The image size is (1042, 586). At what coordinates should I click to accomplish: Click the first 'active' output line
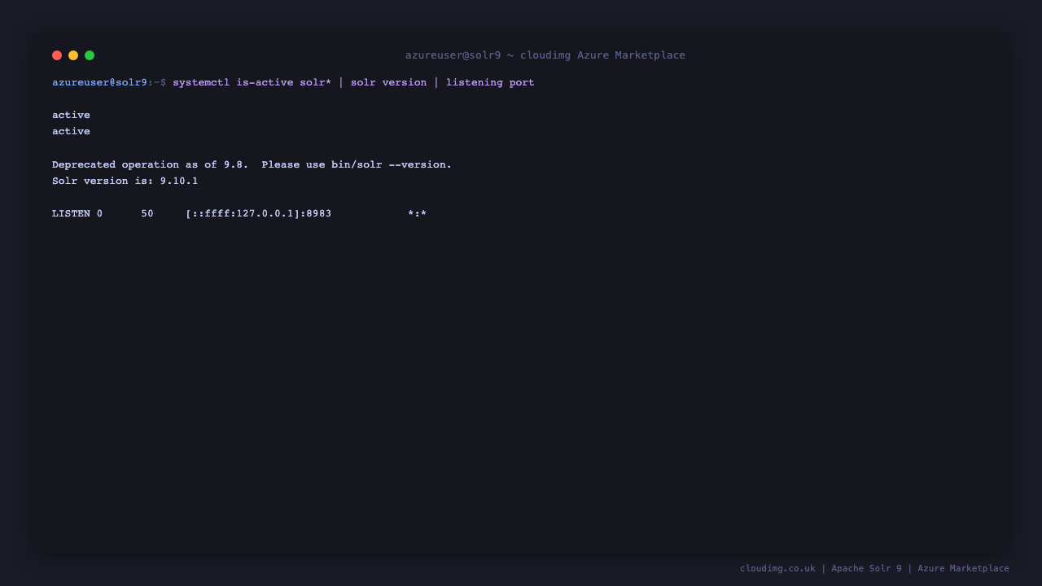coord(71,115)
